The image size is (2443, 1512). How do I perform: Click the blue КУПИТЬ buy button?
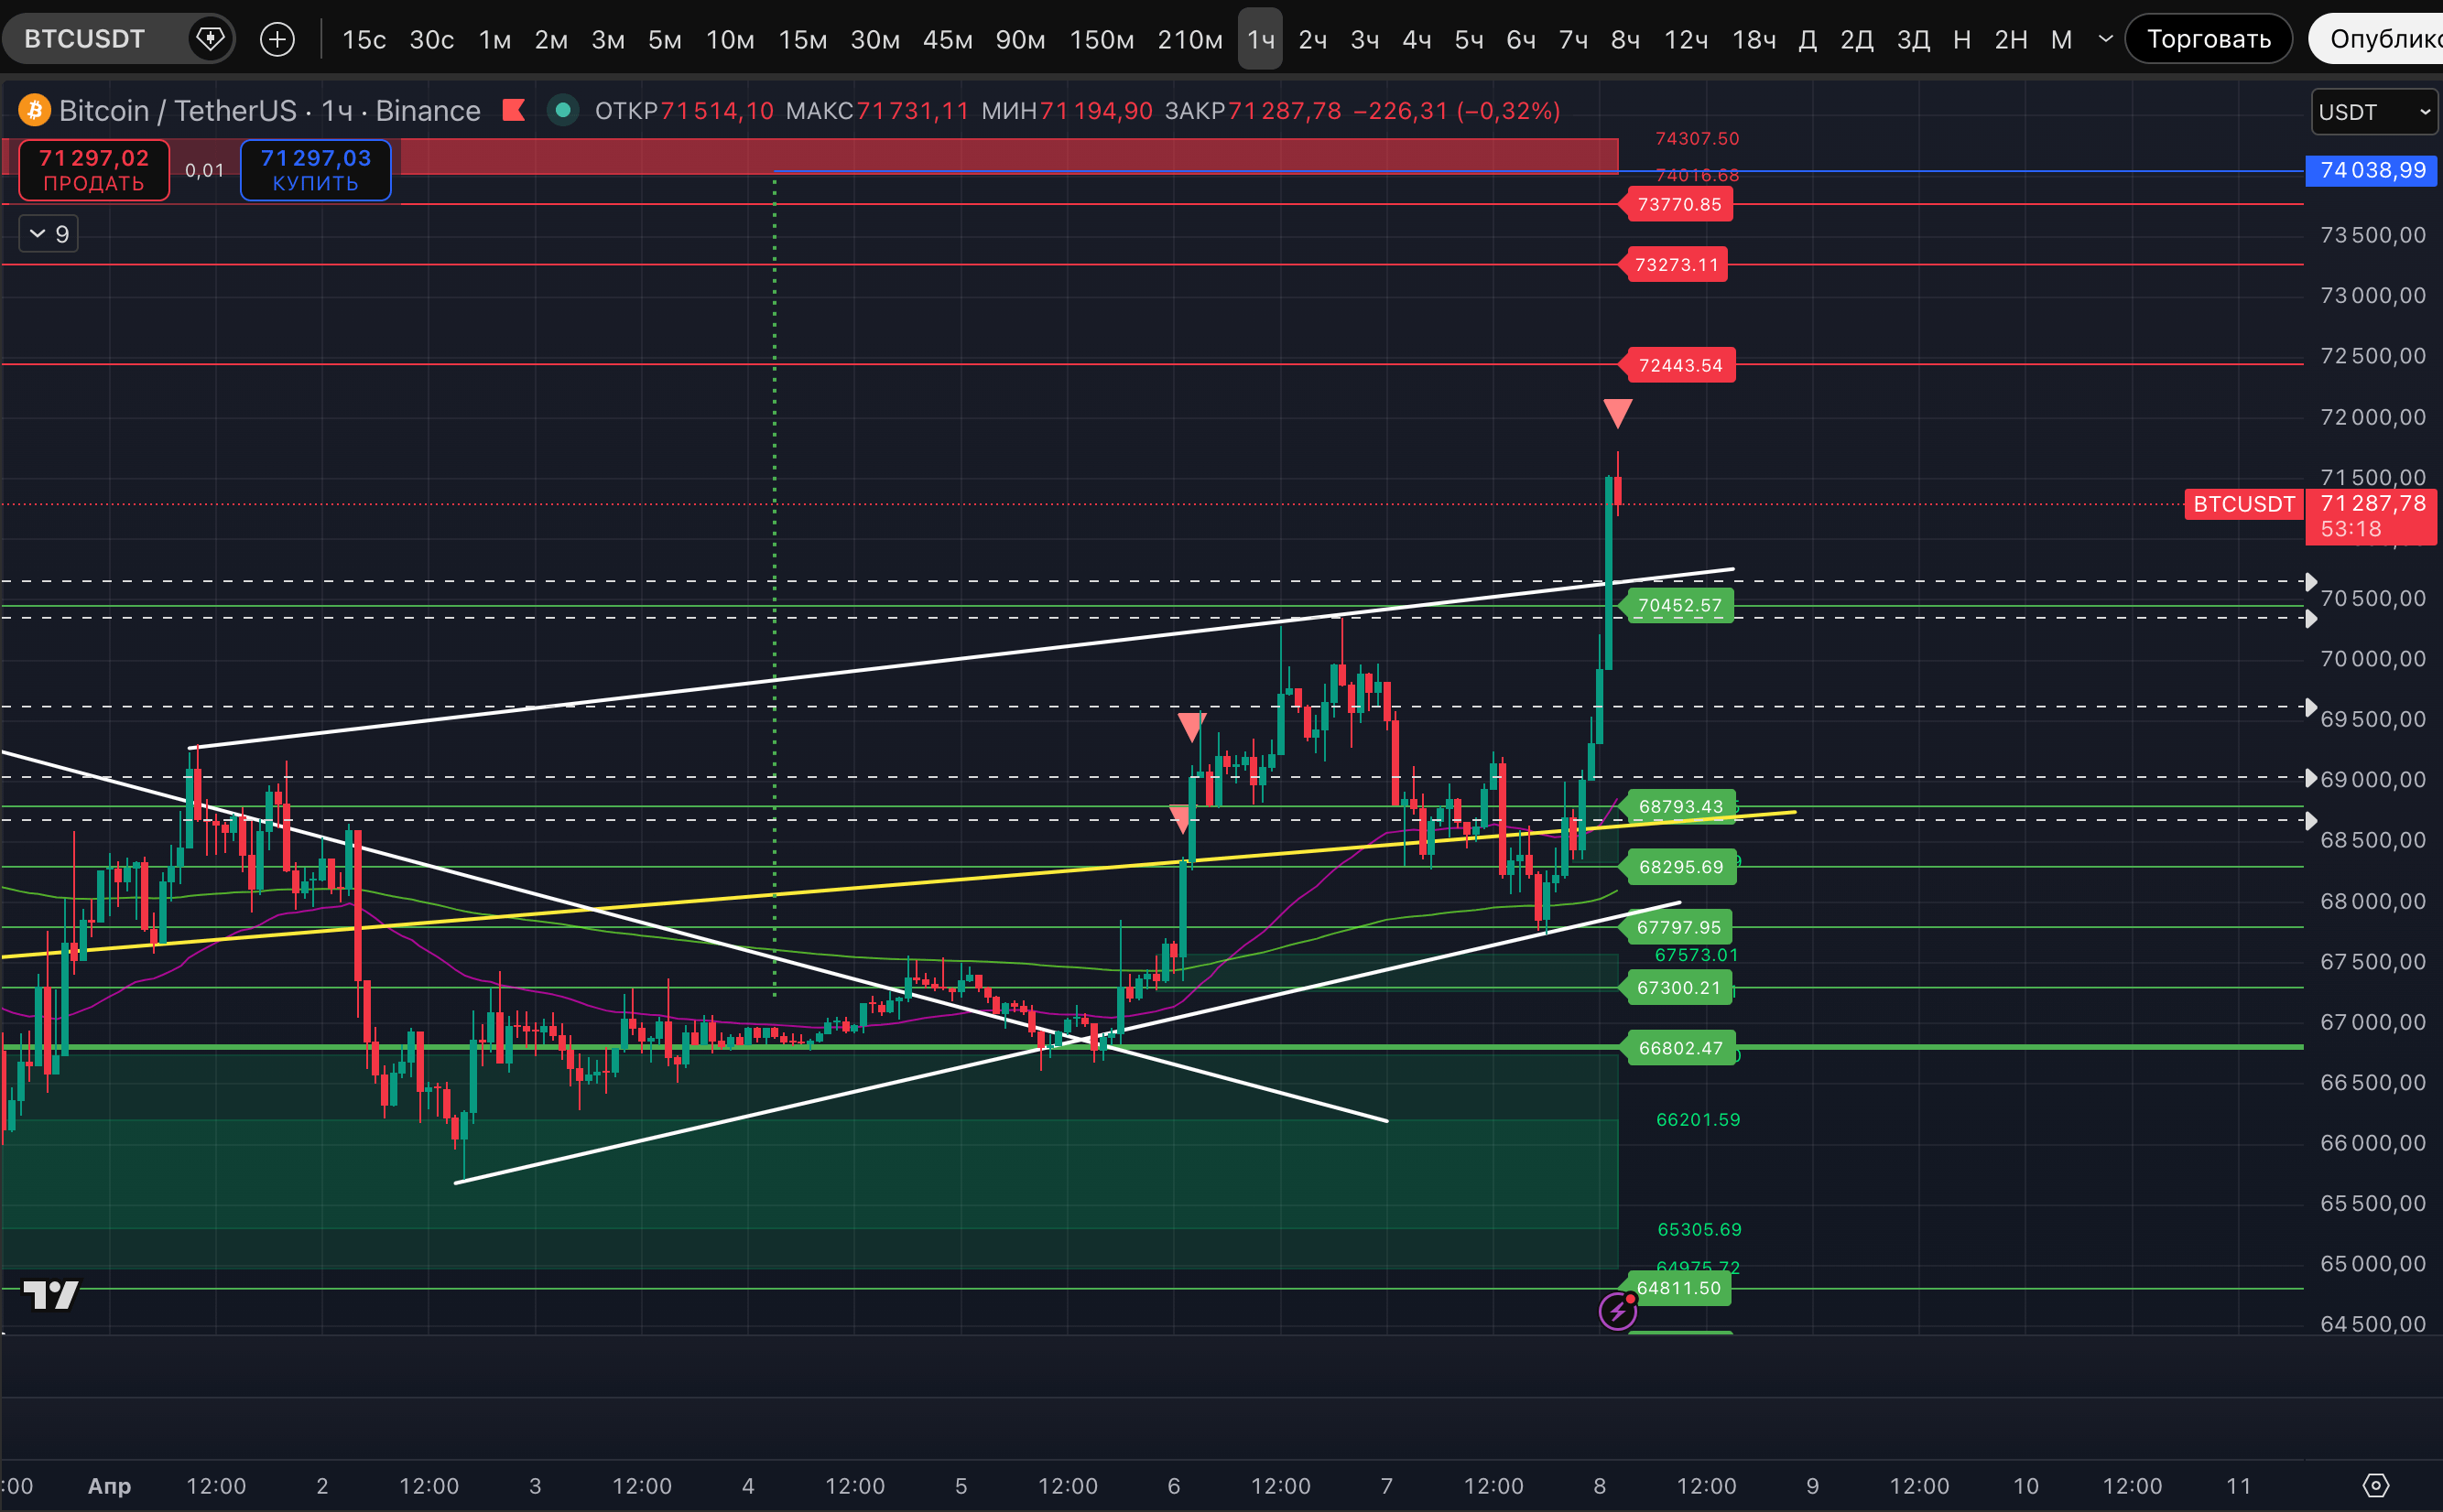[315, 170]
